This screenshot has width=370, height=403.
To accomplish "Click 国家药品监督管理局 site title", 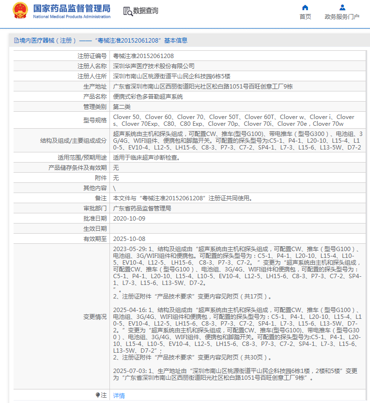I will [x=72, y=9].
